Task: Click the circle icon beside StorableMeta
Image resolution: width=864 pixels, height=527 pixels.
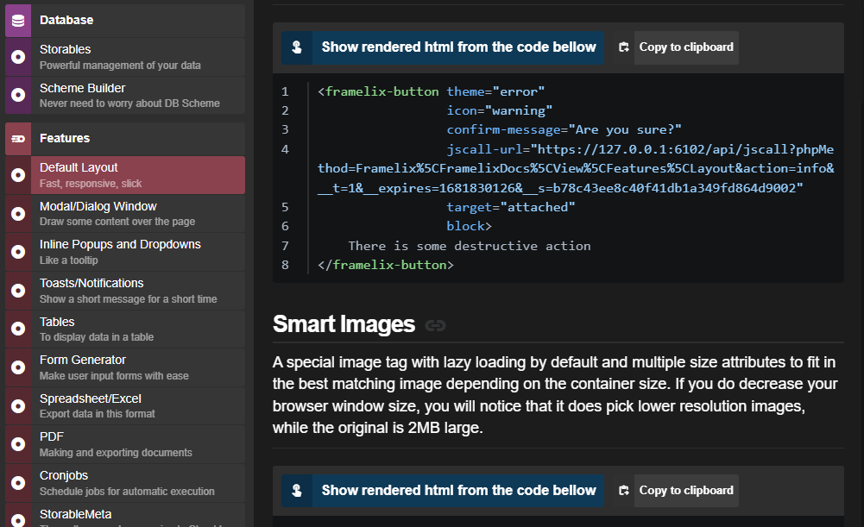Action: click(18, 520)
